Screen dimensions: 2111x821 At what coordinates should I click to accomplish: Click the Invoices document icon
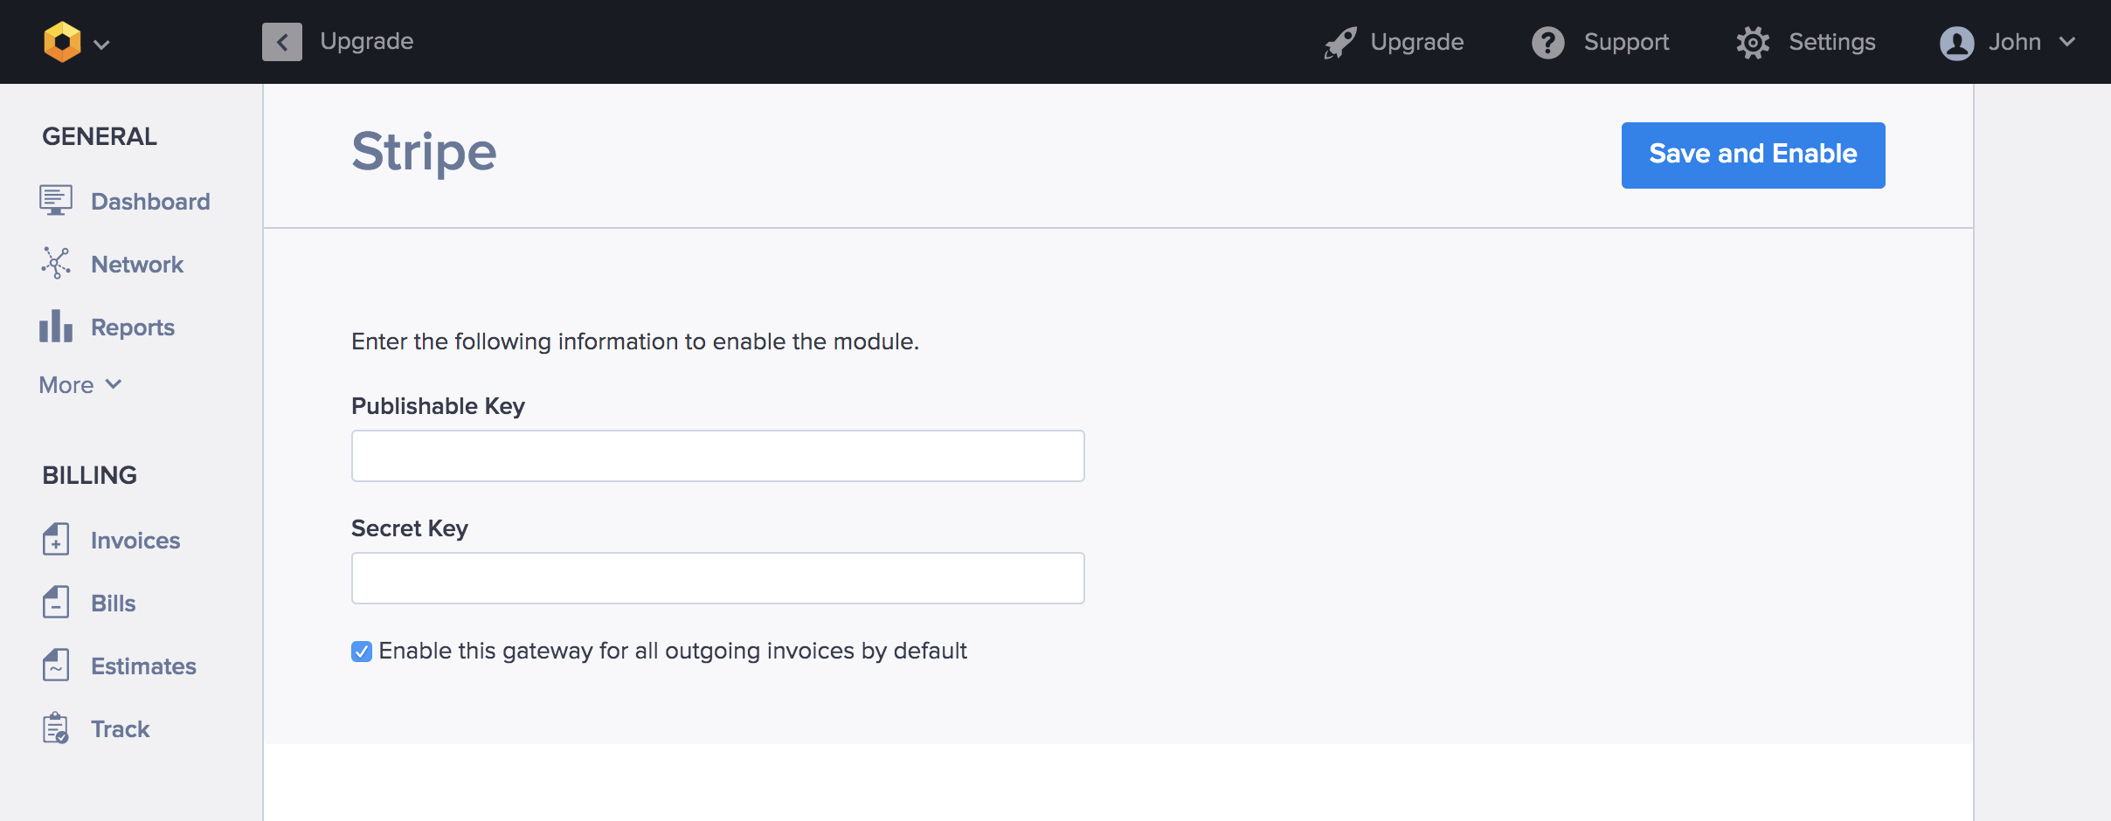[56, 540]
